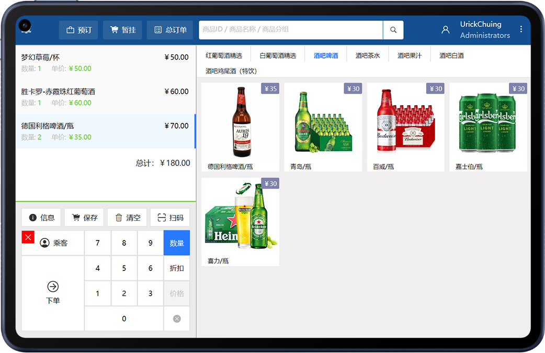
Task: Select the 红葡萄酒精选 category tab
Action: (224, 55)
